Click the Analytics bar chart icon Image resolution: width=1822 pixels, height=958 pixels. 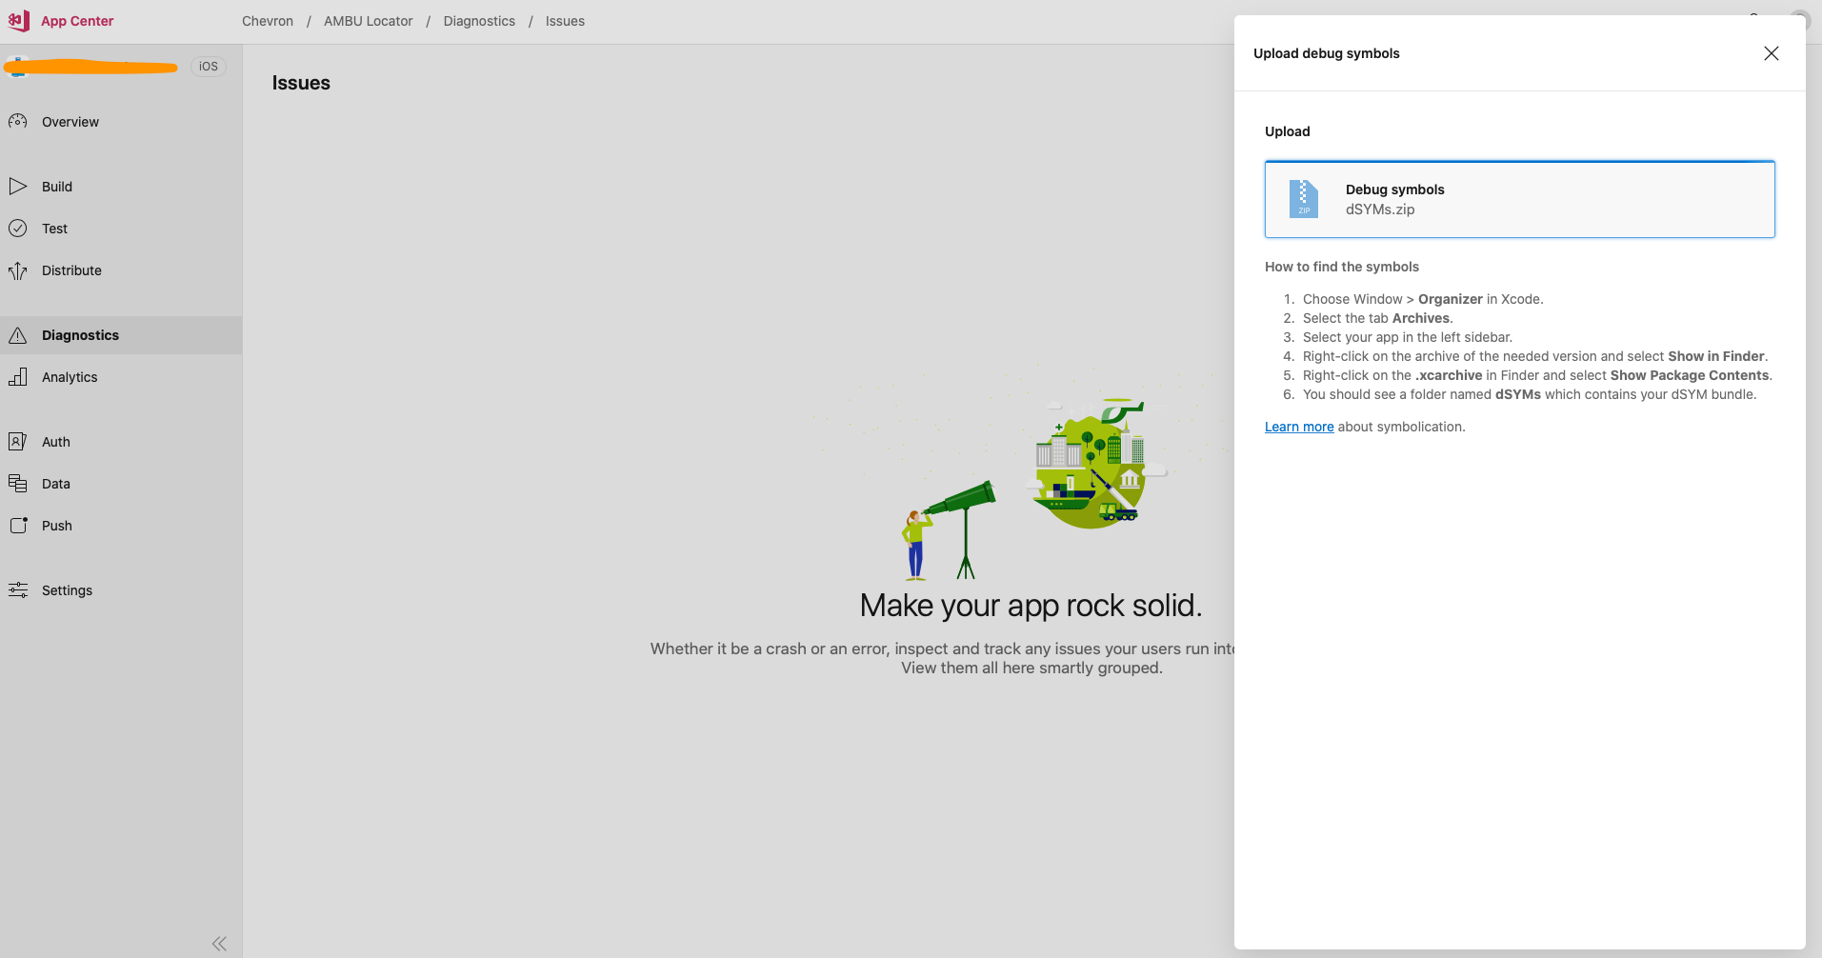[x=18, y=377]
